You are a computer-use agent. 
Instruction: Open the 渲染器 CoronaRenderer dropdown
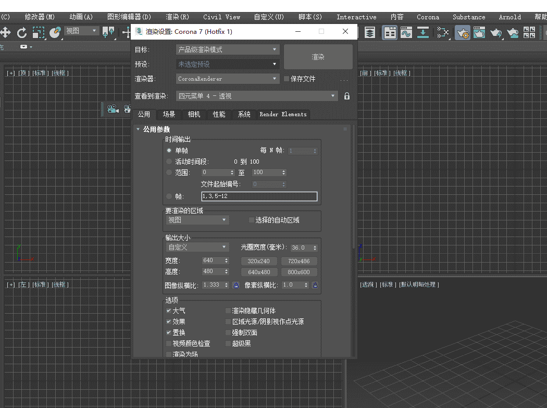[x=227, y=78]
